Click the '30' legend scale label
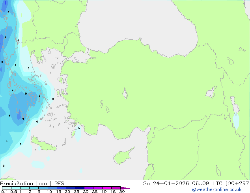This screenshot has width=250, height=193. pyautogui.click(x=86, y=191)
